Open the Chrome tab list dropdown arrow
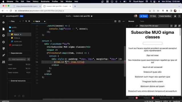 pyautogui.click(x=179, y=6)
